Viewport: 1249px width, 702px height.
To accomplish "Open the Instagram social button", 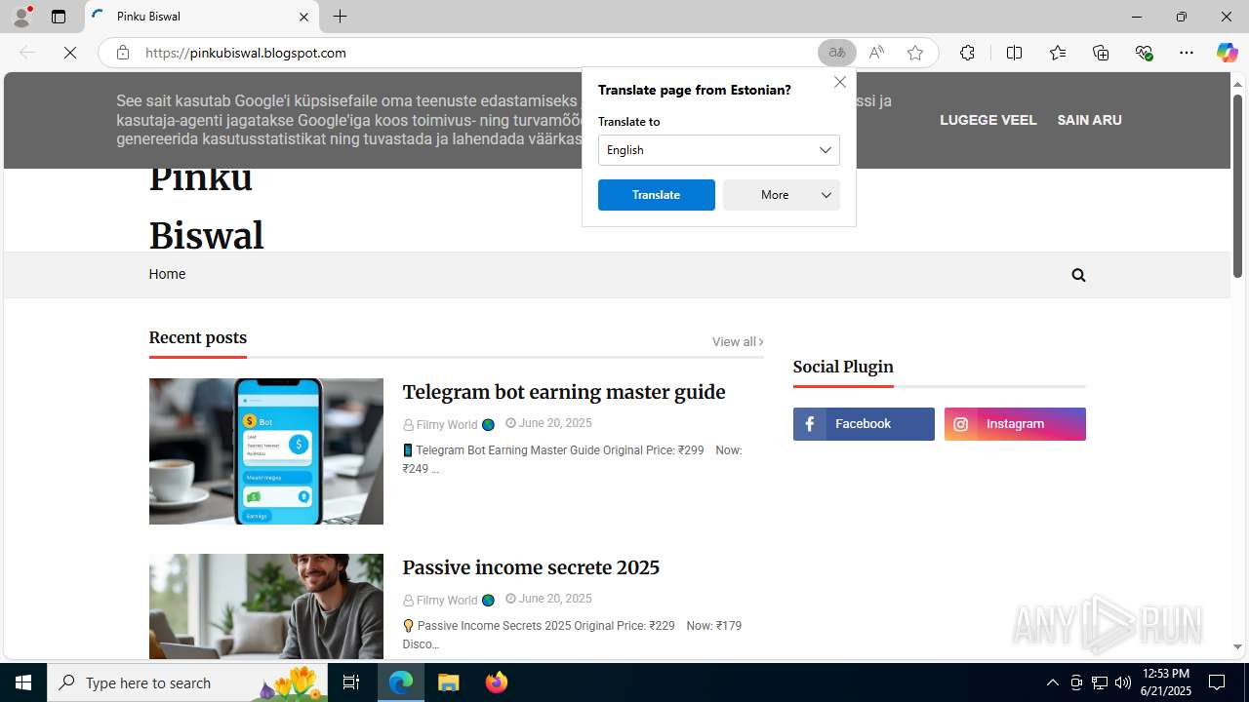I will pyautogui.click(x=1015, y=424).
